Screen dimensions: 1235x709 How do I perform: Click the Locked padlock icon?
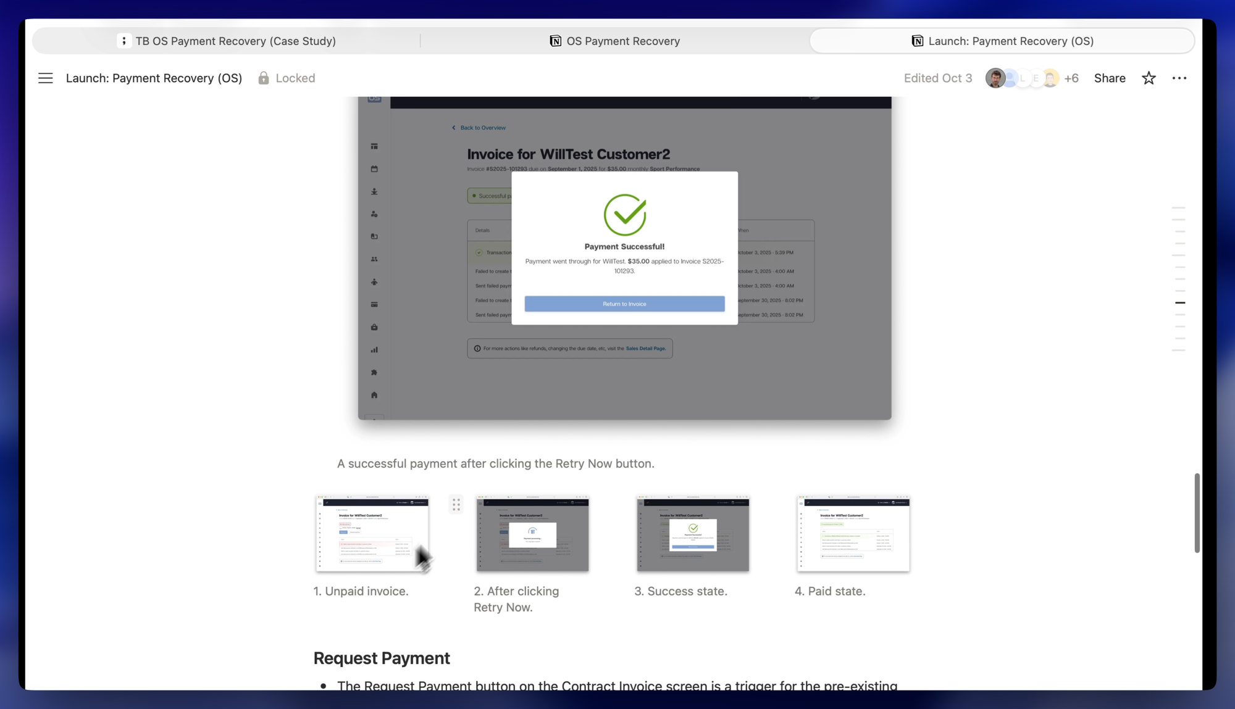tap(264, 78)
